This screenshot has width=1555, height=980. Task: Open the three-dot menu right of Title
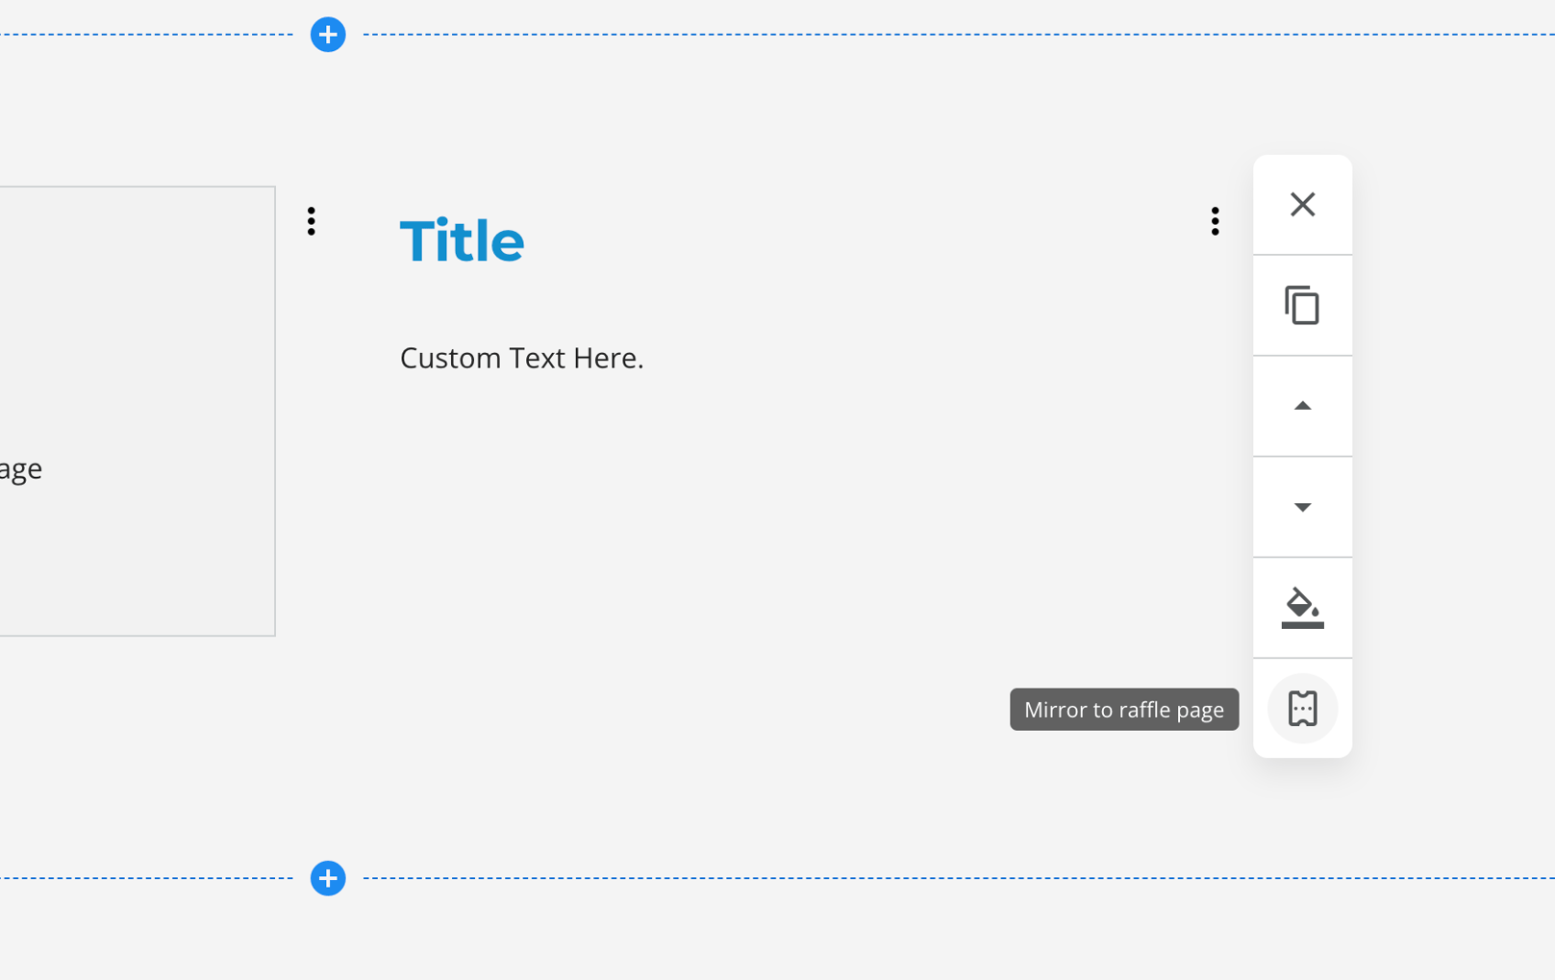click(x=1215, y=221)
